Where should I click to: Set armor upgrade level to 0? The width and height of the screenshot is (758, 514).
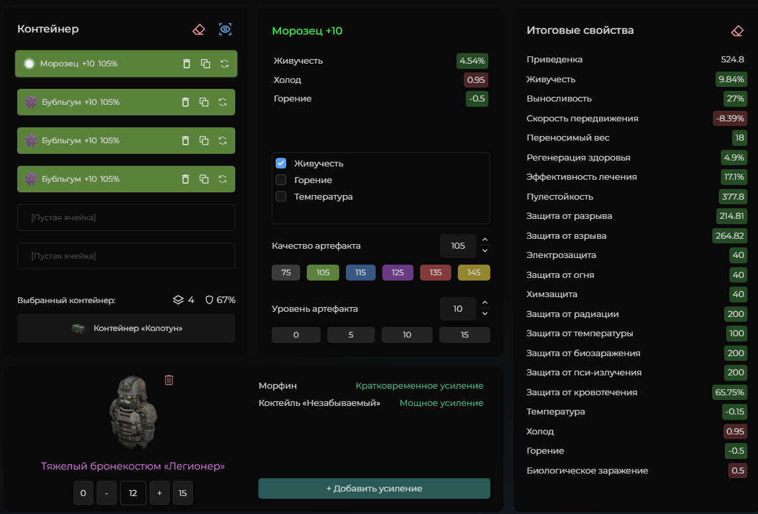pos(83,493)
